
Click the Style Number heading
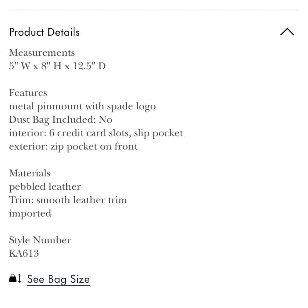click(x=40, y=240)
